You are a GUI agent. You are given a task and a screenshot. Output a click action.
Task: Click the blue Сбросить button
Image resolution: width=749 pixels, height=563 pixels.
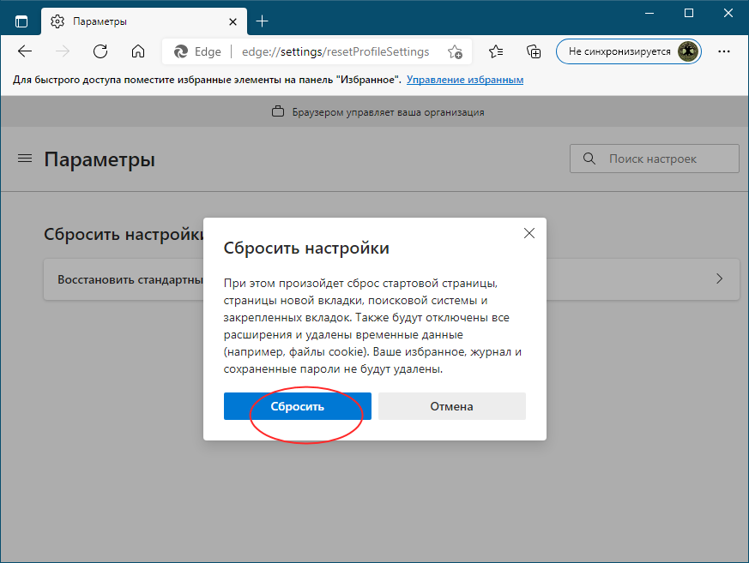click(297, 406)
